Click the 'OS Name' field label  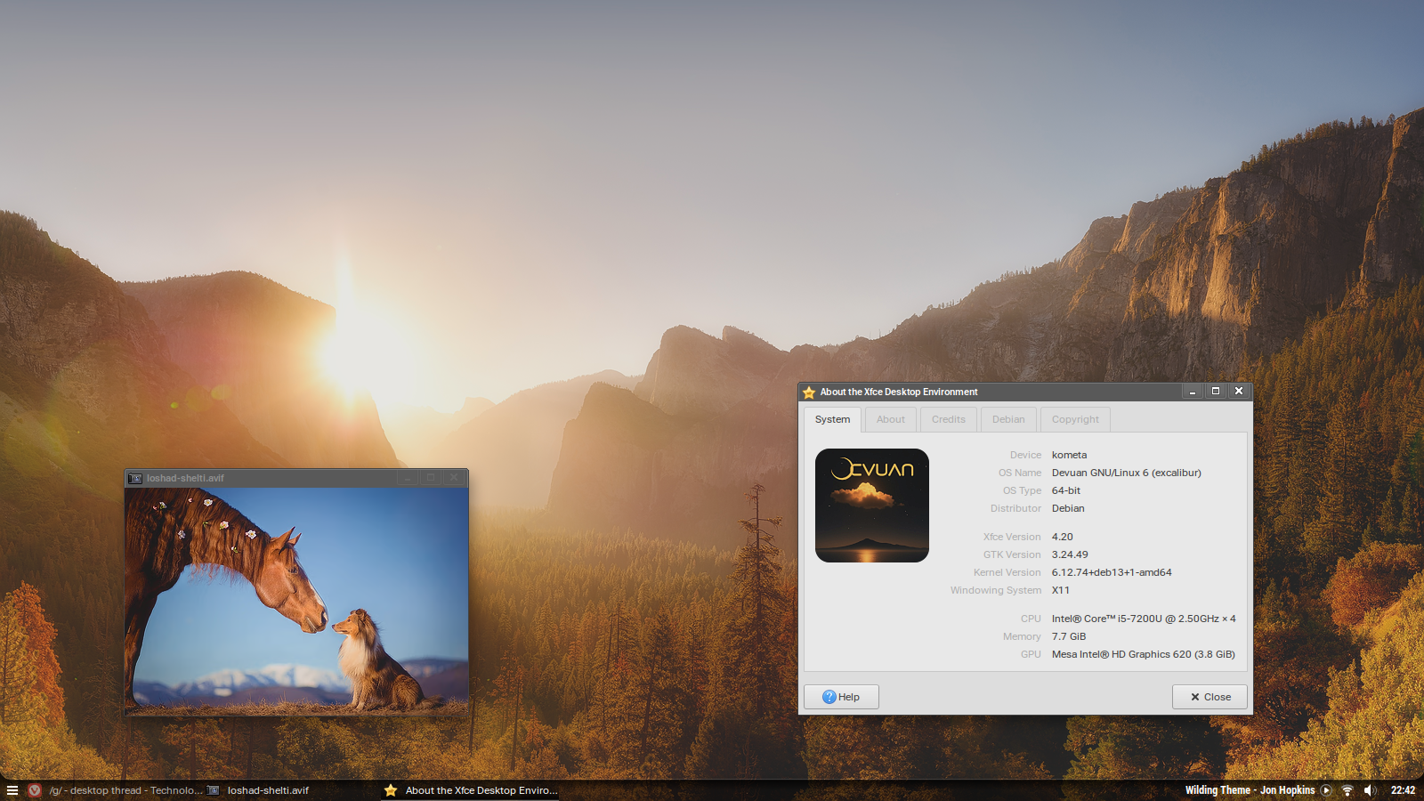click(x=1019, y=473)
